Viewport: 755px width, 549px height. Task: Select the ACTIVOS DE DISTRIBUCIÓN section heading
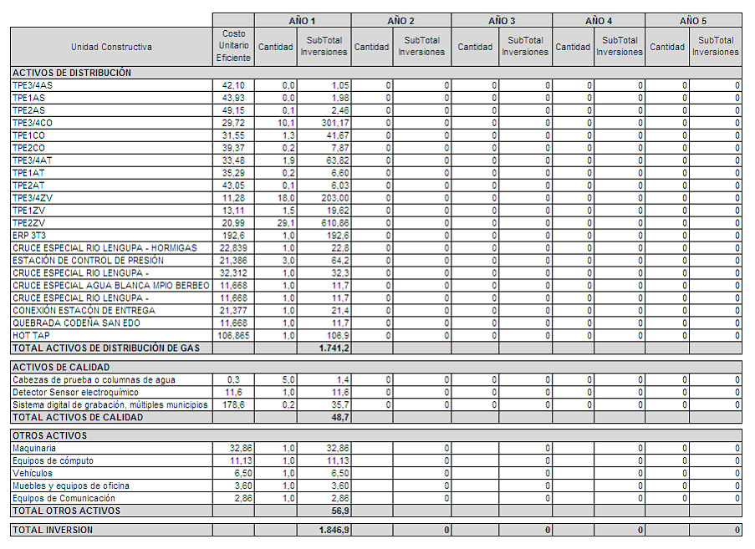(x=72, y=73)
